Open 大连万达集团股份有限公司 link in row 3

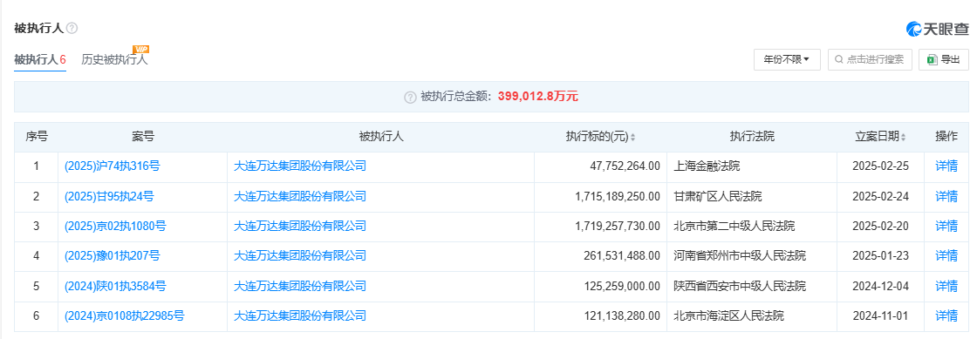300,227
